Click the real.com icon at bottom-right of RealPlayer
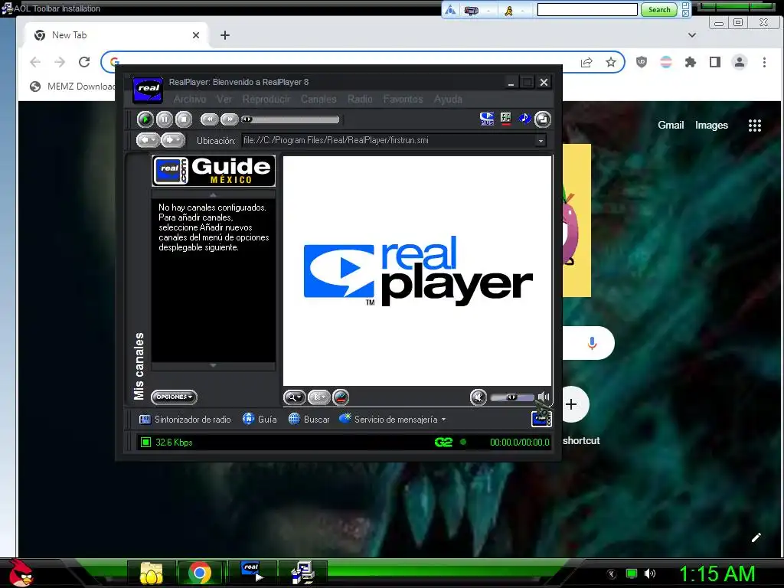This screenshot has width=784, height=588. coord(541,419)
